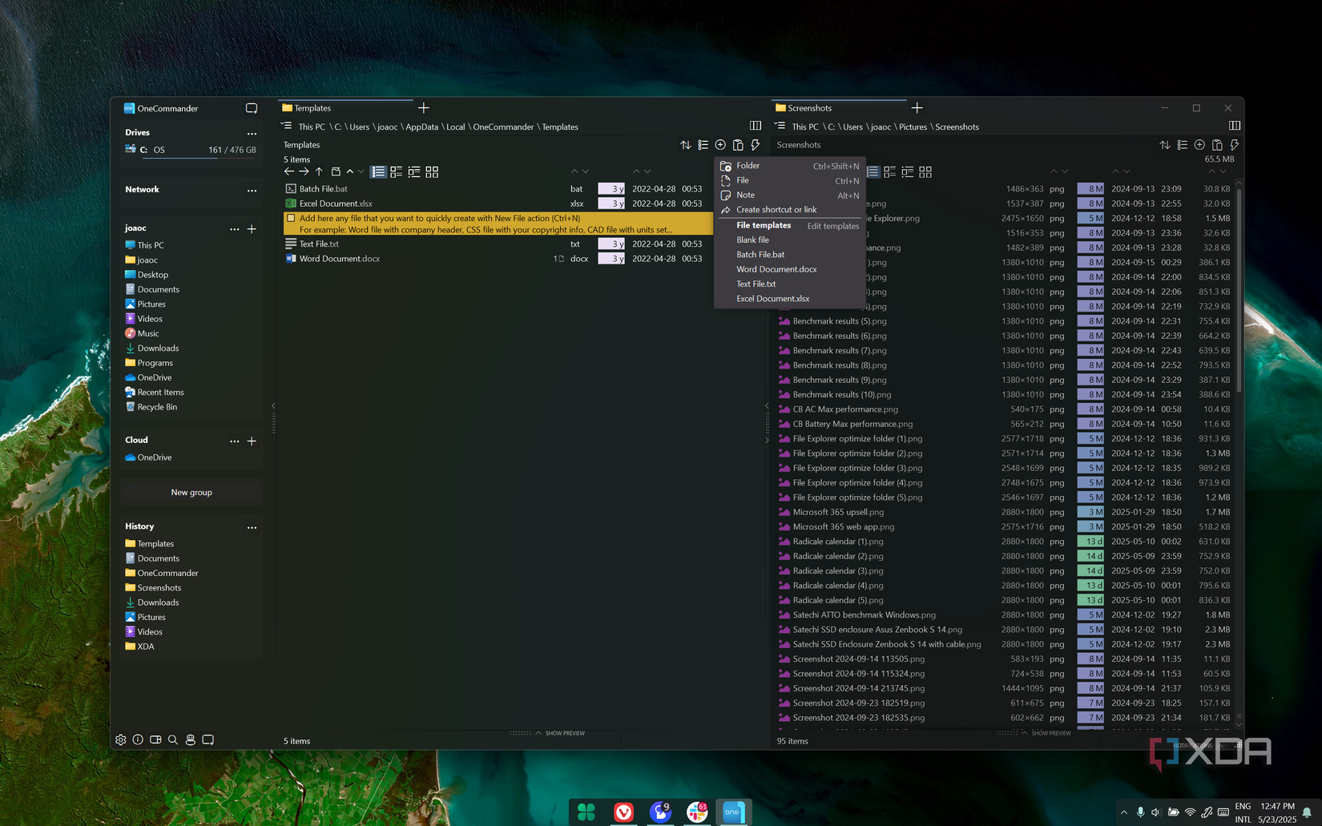Open the Drives section three-dot menu
This screenshot has height=826, width=1322.
point(252,133)
